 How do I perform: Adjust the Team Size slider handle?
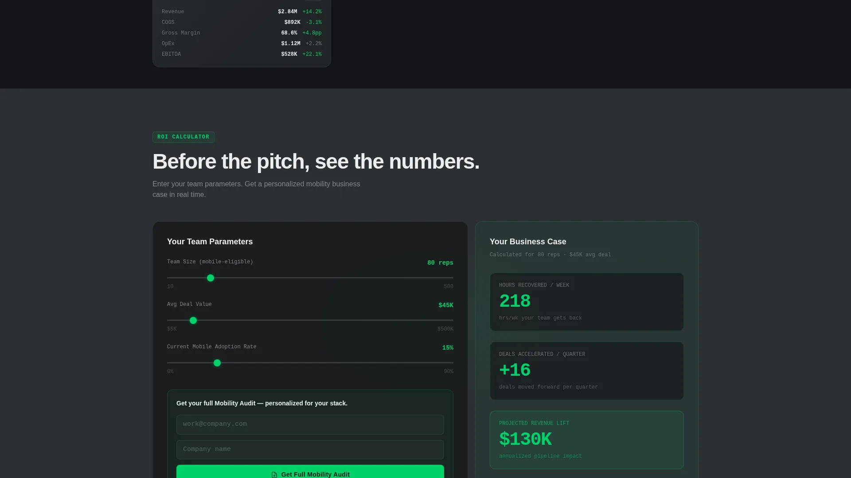pyautogui.click(x=211, y=278)
